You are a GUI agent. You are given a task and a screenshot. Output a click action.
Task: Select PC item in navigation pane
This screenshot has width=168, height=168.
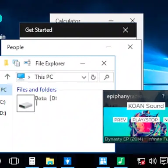pos(6,89)
